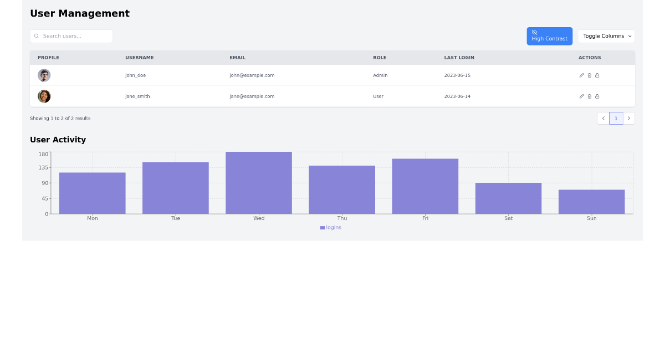The image size is (665, 349).
Task: Lock jane_smith's account via the lock icon
Action: pos(597,96)
